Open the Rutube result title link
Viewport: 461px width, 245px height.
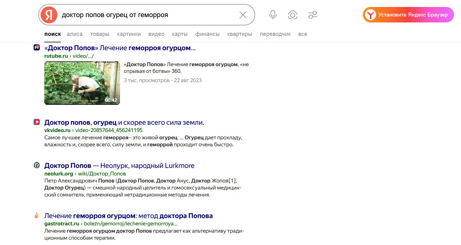[x=120, y=48]
